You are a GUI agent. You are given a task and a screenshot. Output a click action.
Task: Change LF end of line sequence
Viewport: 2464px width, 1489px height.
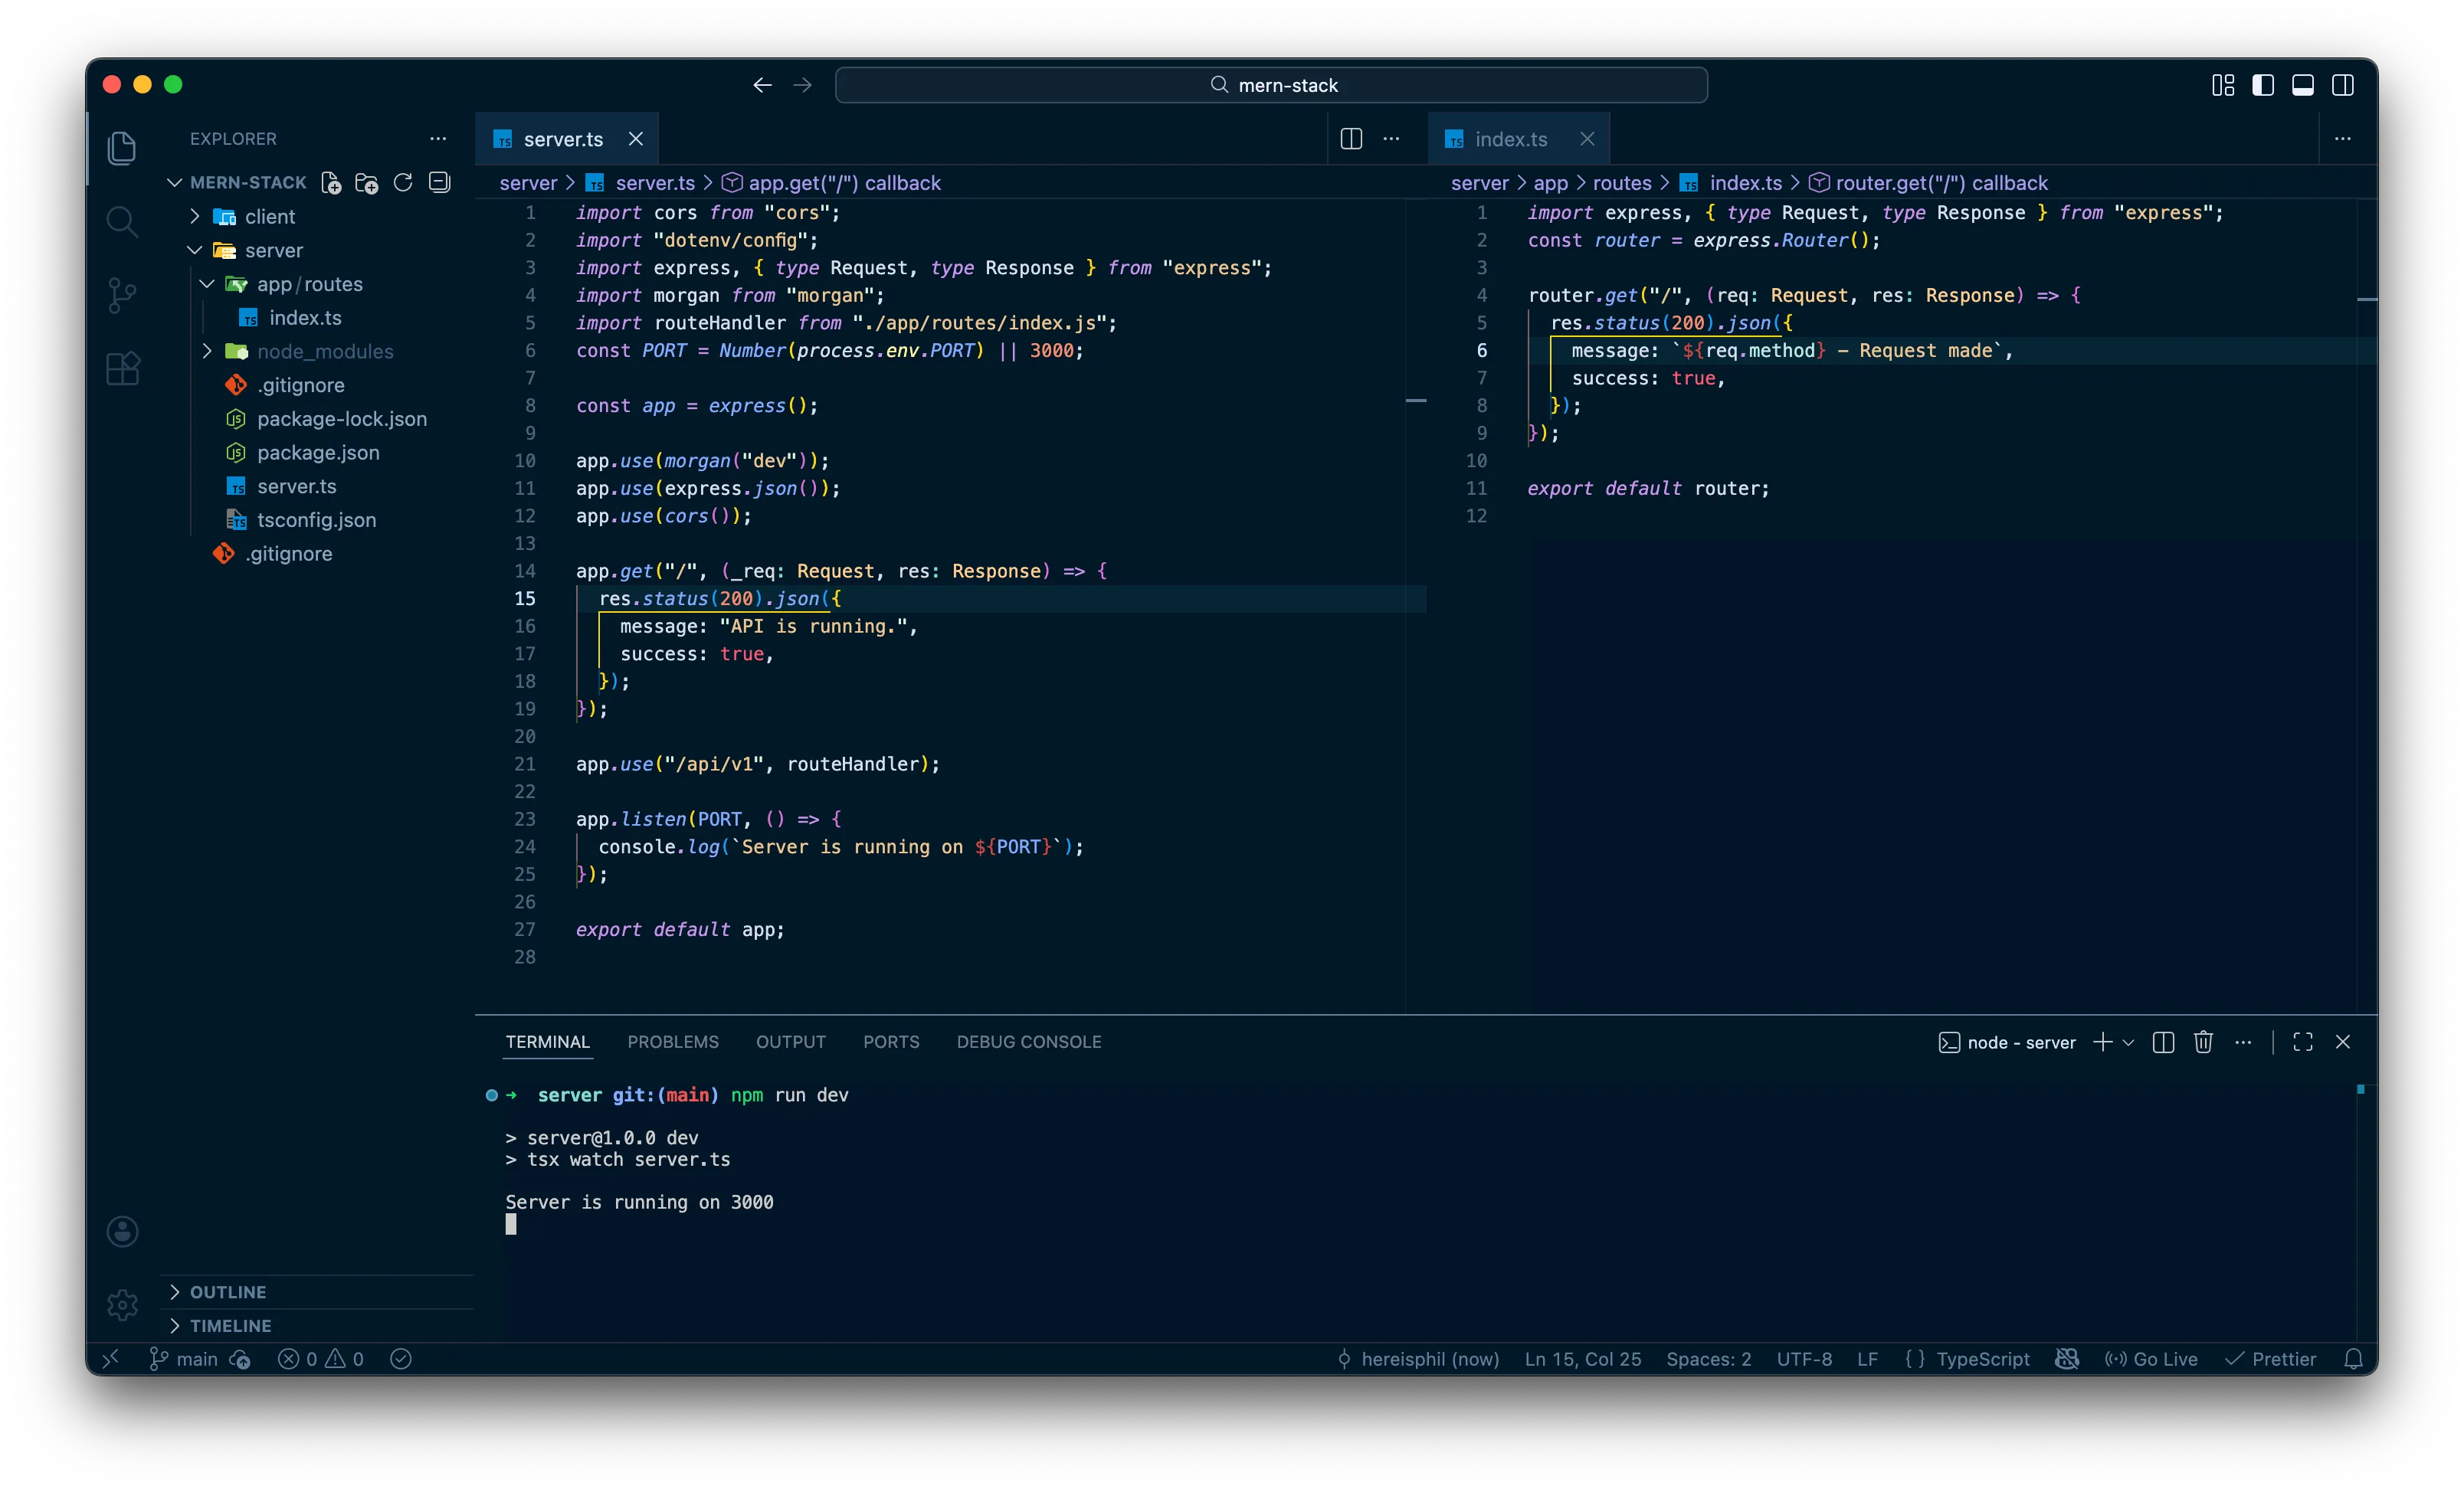(x=1867, y=1359)
